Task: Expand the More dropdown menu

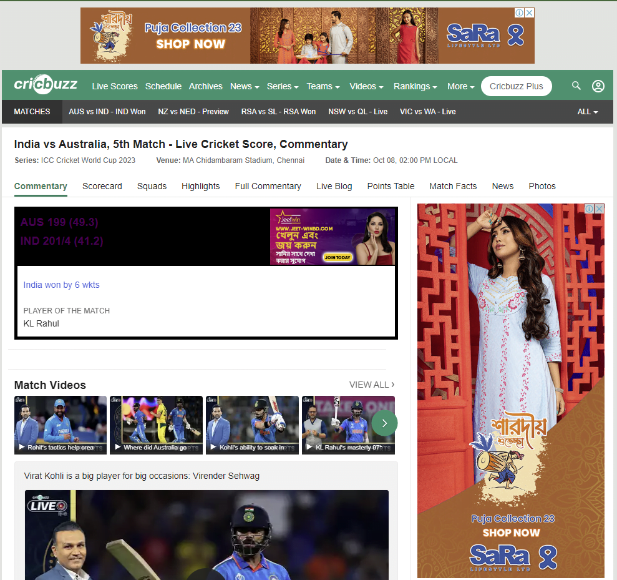Action: point(461,86)
